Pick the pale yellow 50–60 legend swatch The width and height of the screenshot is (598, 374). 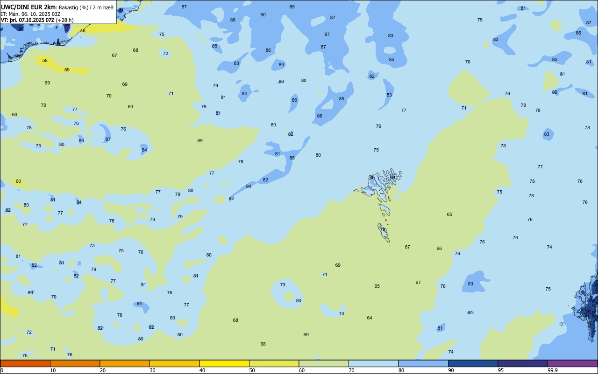274,363
